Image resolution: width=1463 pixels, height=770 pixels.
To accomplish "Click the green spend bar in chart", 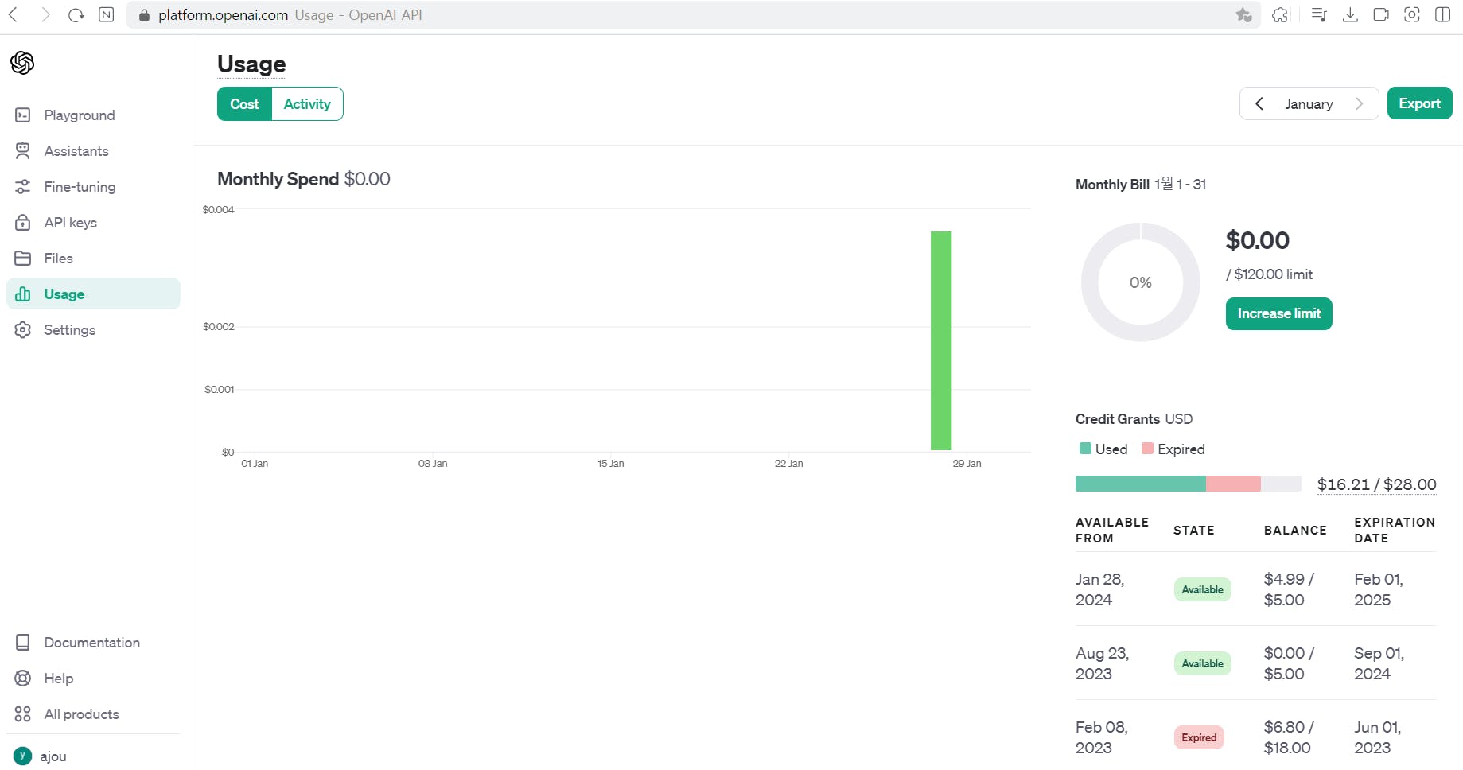I will pyautogui.click(x=941, y=340).
